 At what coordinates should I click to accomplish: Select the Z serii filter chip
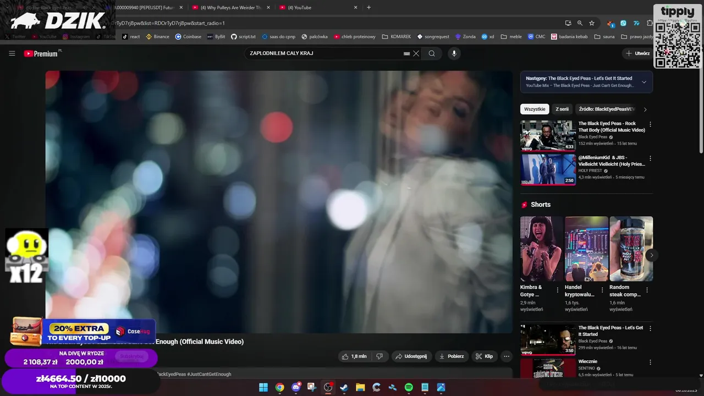[562, 109]
